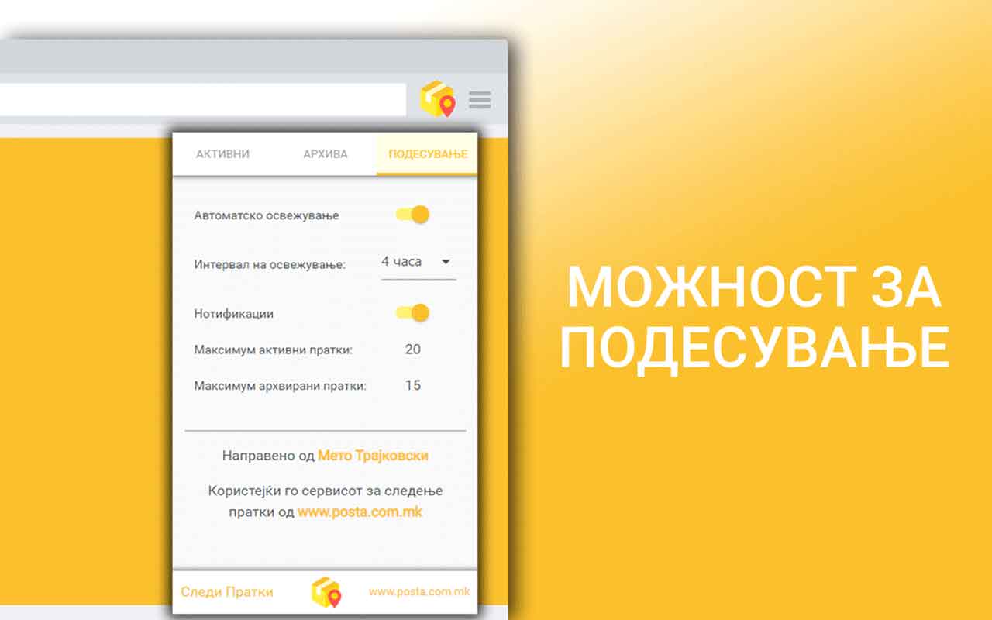Click the Следи Пратки footer title
This screenshot has height=620, width=992.
[227, 592]
